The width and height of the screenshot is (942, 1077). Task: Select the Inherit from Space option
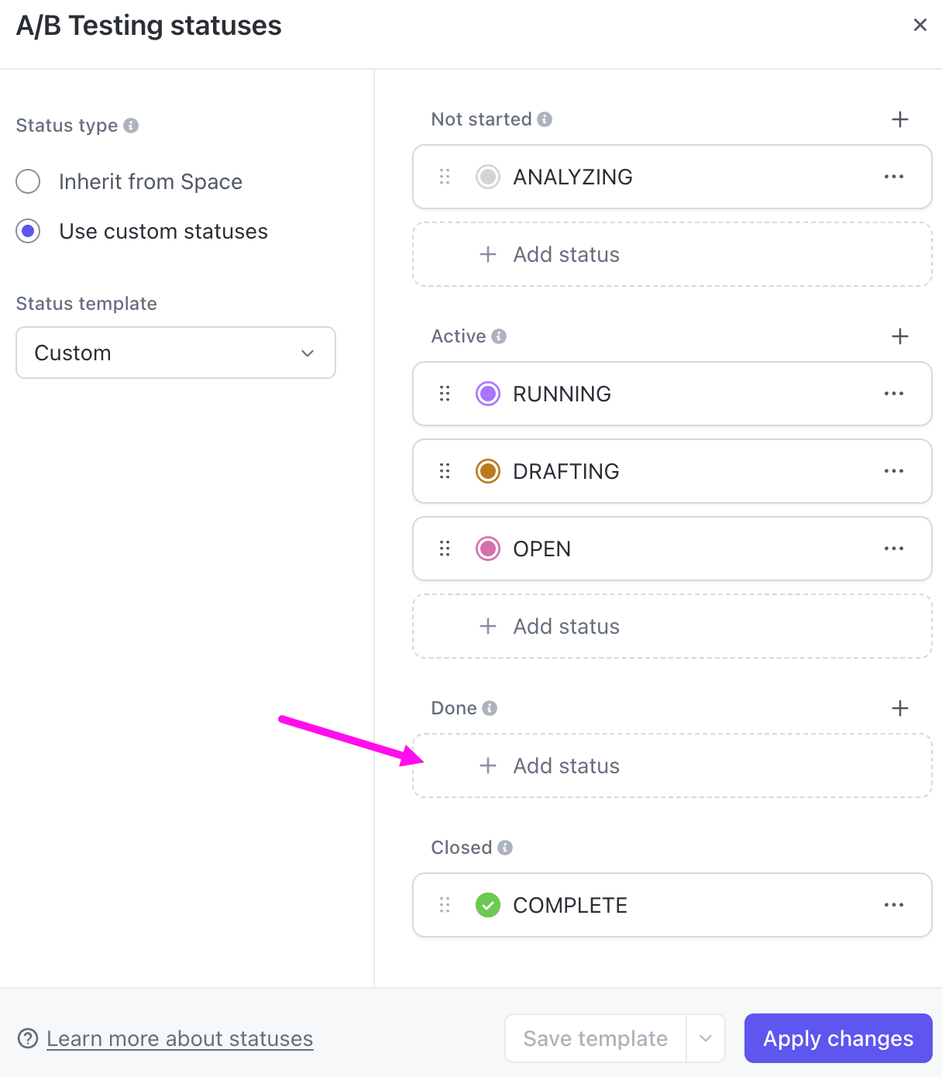[x=29, y=181]
